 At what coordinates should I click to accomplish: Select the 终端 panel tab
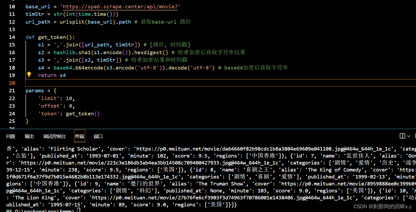point(80,136)
